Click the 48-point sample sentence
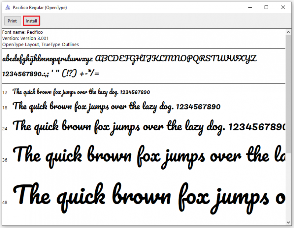The image size is (294, 228). pyautogui.click(x=149, y=198)
